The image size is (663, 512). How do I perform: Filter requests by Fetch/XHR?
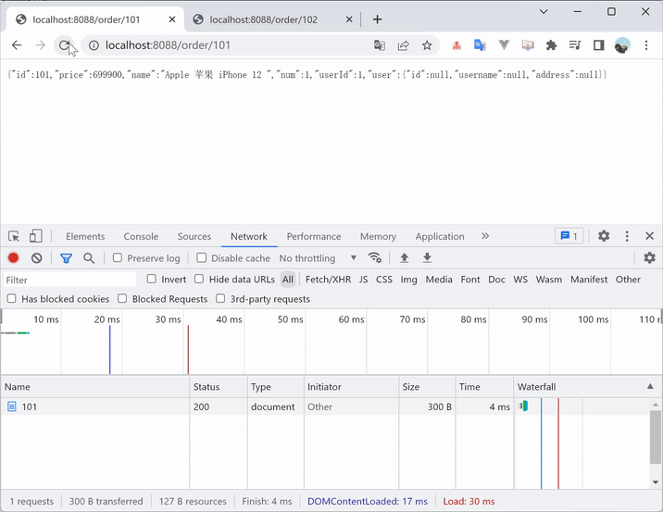point(328,280)
